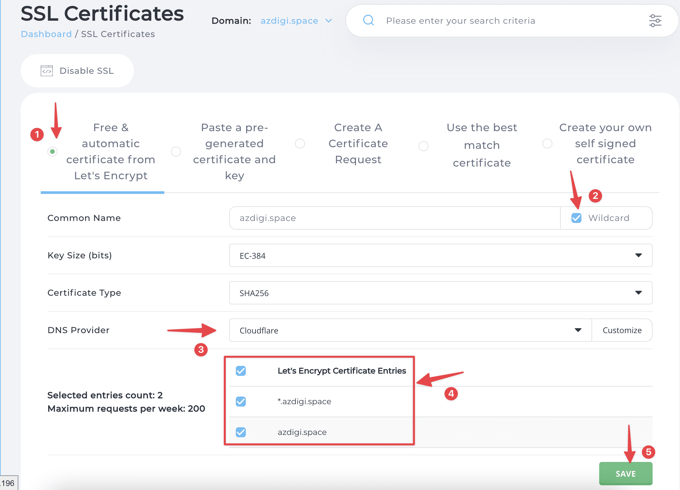Click the search magnifier icon
The image size is (680, 490).
point(368,20)
